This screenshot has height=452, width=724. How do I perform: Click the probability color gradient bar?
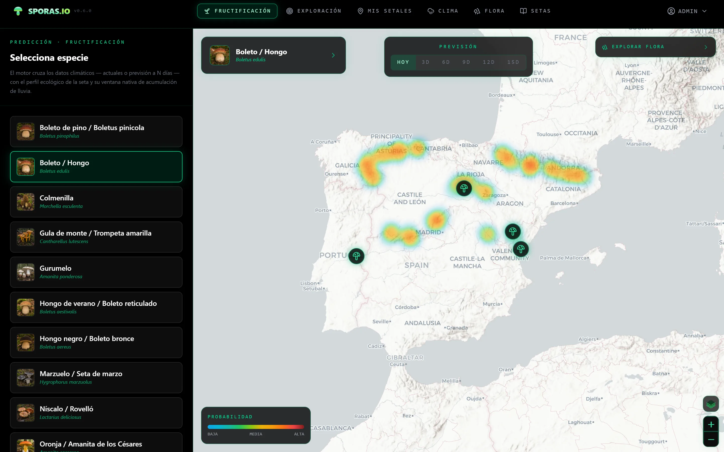(x=256, y=427)
